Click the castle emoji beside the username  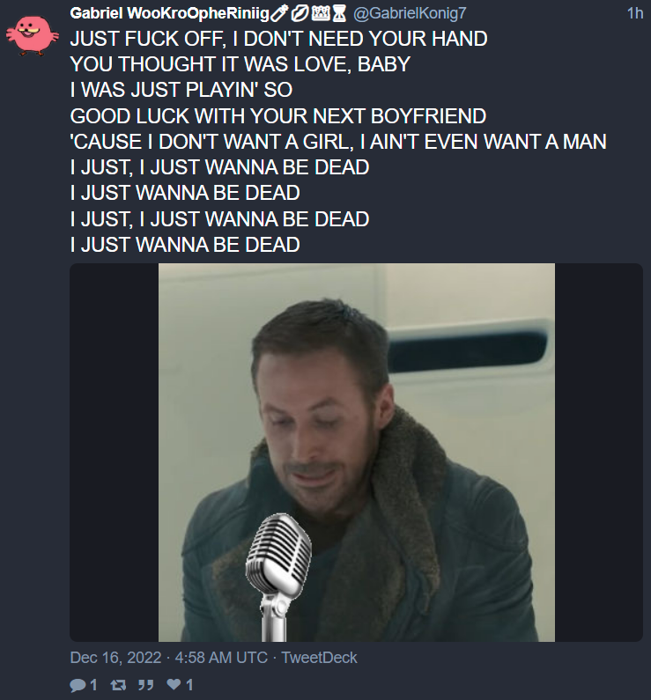[321, 14]
